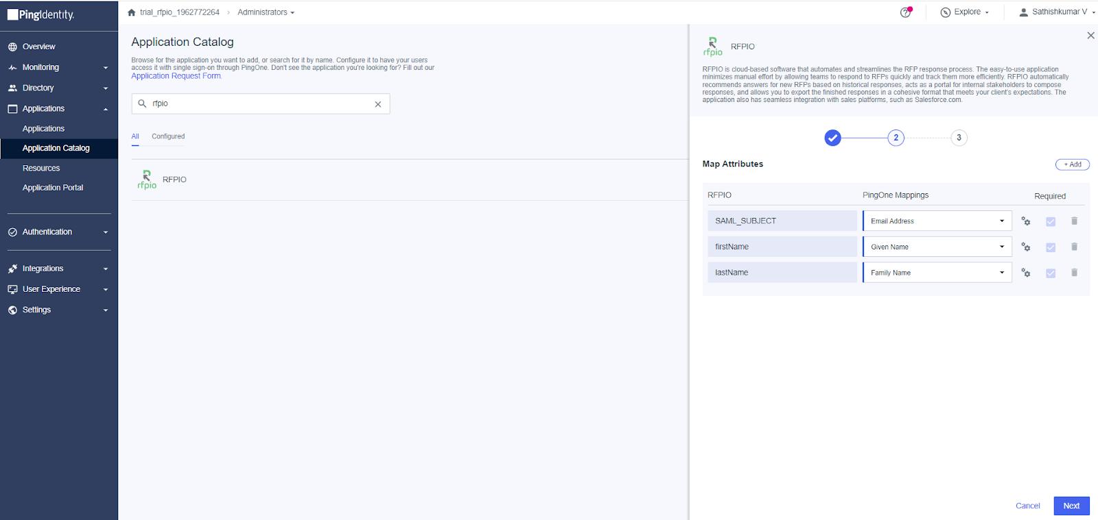
Task: Click the Integrations plug icon
Action: 12,269
